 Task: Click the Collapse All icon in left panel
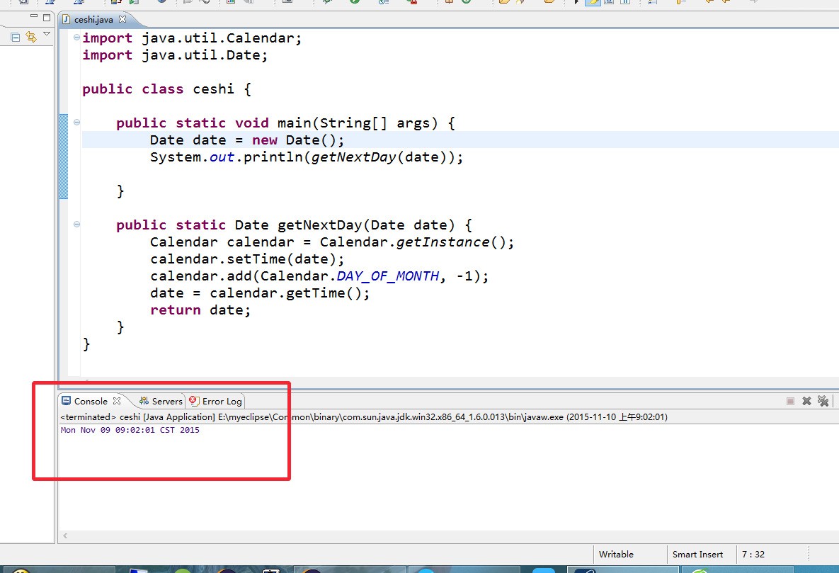(16, 36)
